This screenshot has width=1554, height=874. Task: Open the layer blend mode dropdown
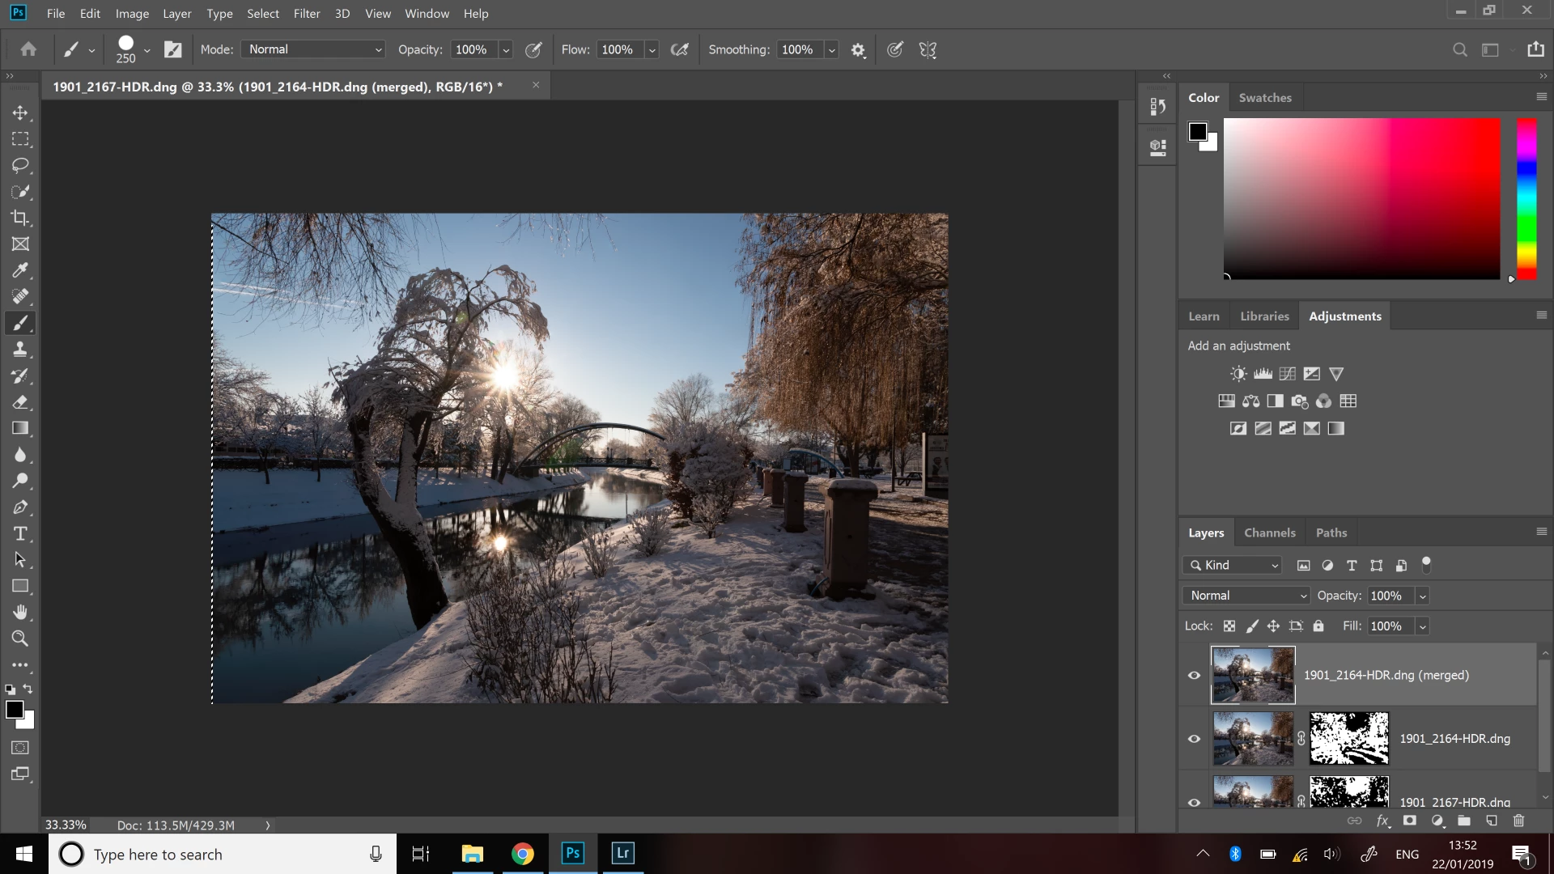[x=1246, y=596]
